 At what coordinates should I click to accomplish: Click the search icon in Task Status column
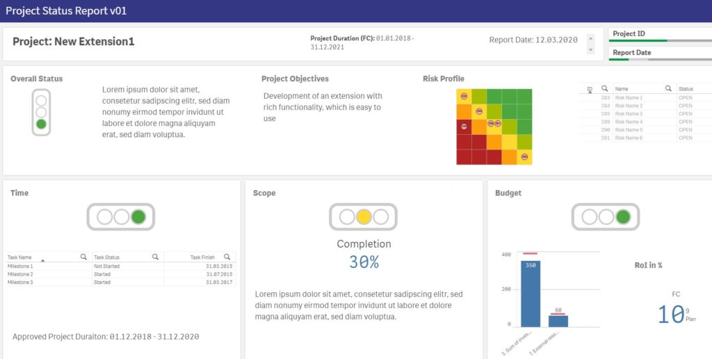[x=155, y=257]
